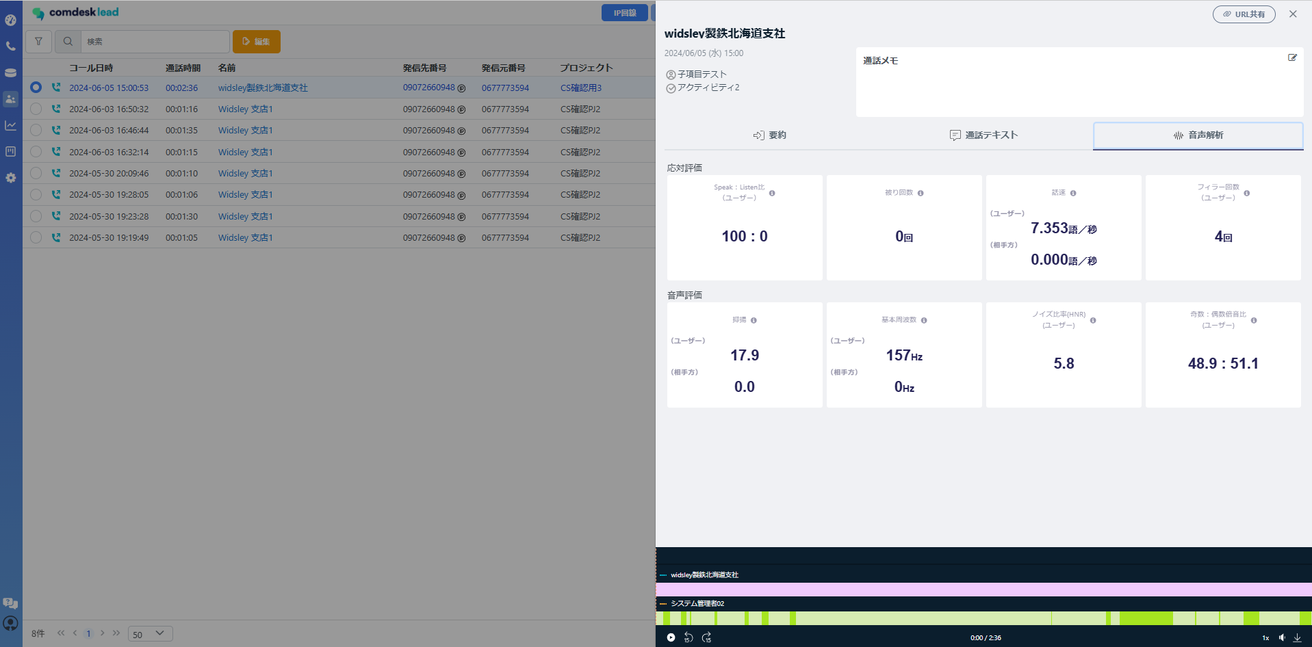Click the orange 編集 button
1312x647 pixels.
pos(256,42)
